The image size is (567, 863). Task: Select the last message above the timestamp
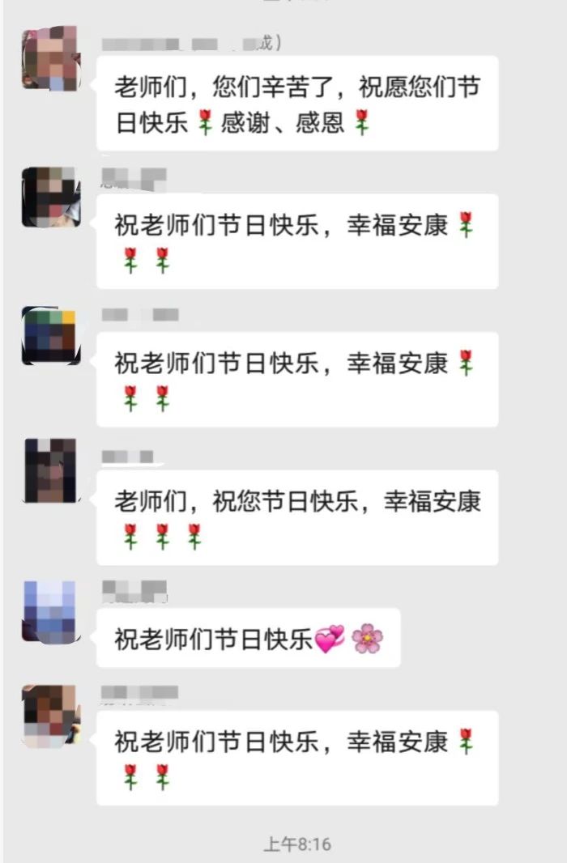pyautogui.click(x=297, y=759)
